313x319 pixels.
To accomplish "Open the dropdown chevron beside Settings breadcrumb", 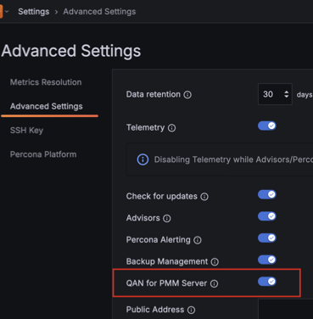I will (x=7, y=12).
